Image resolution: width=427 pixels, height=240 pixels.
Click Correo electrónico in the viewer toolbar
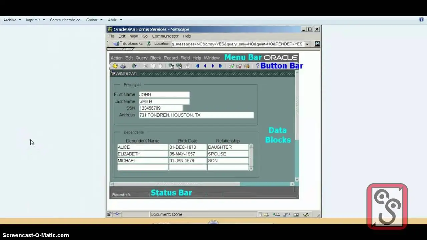65,20
